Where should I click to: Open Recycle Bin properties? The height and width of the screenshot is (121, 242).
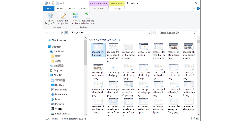click(x=63, y=18)
